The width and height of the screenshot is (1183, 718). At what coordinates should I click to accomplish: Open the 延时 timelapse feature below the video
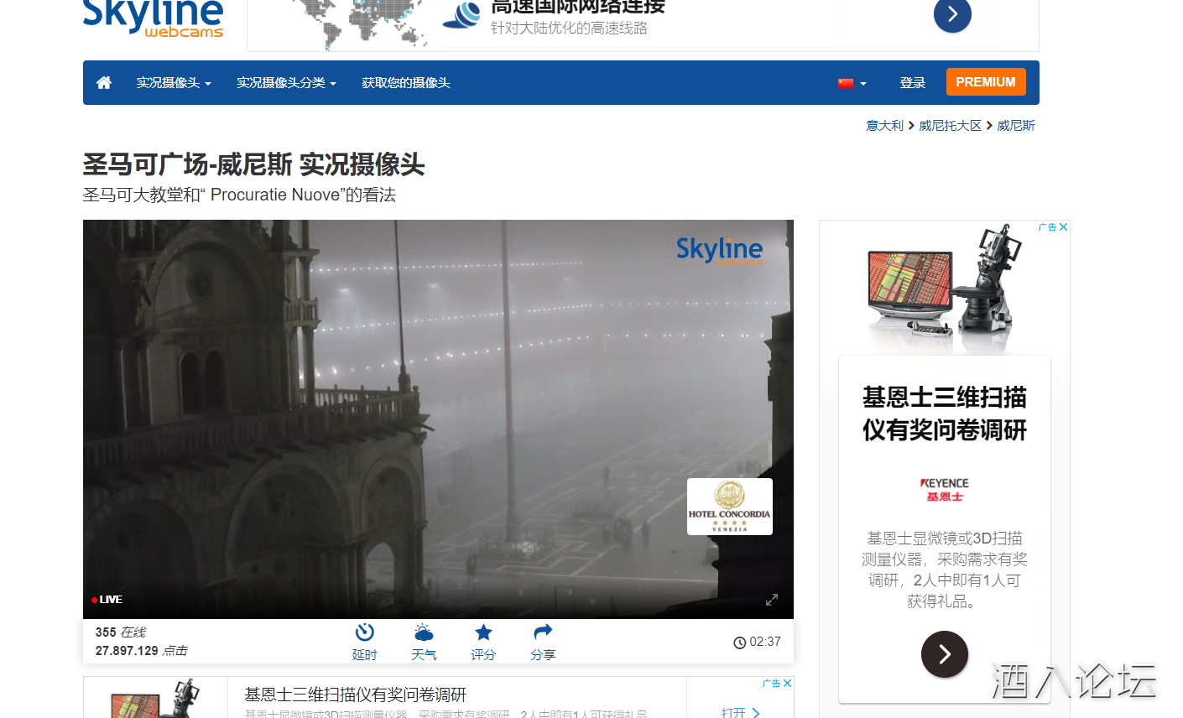coord(365,640)
